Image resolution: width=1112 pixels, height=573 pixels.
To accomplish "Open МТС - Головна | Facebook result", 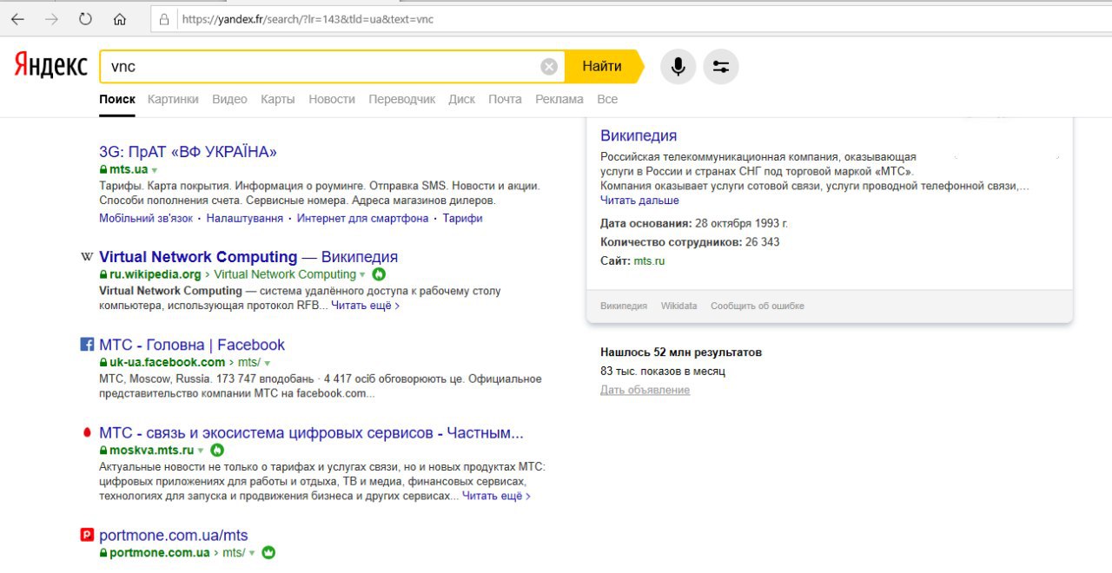I will click(192, 345).
